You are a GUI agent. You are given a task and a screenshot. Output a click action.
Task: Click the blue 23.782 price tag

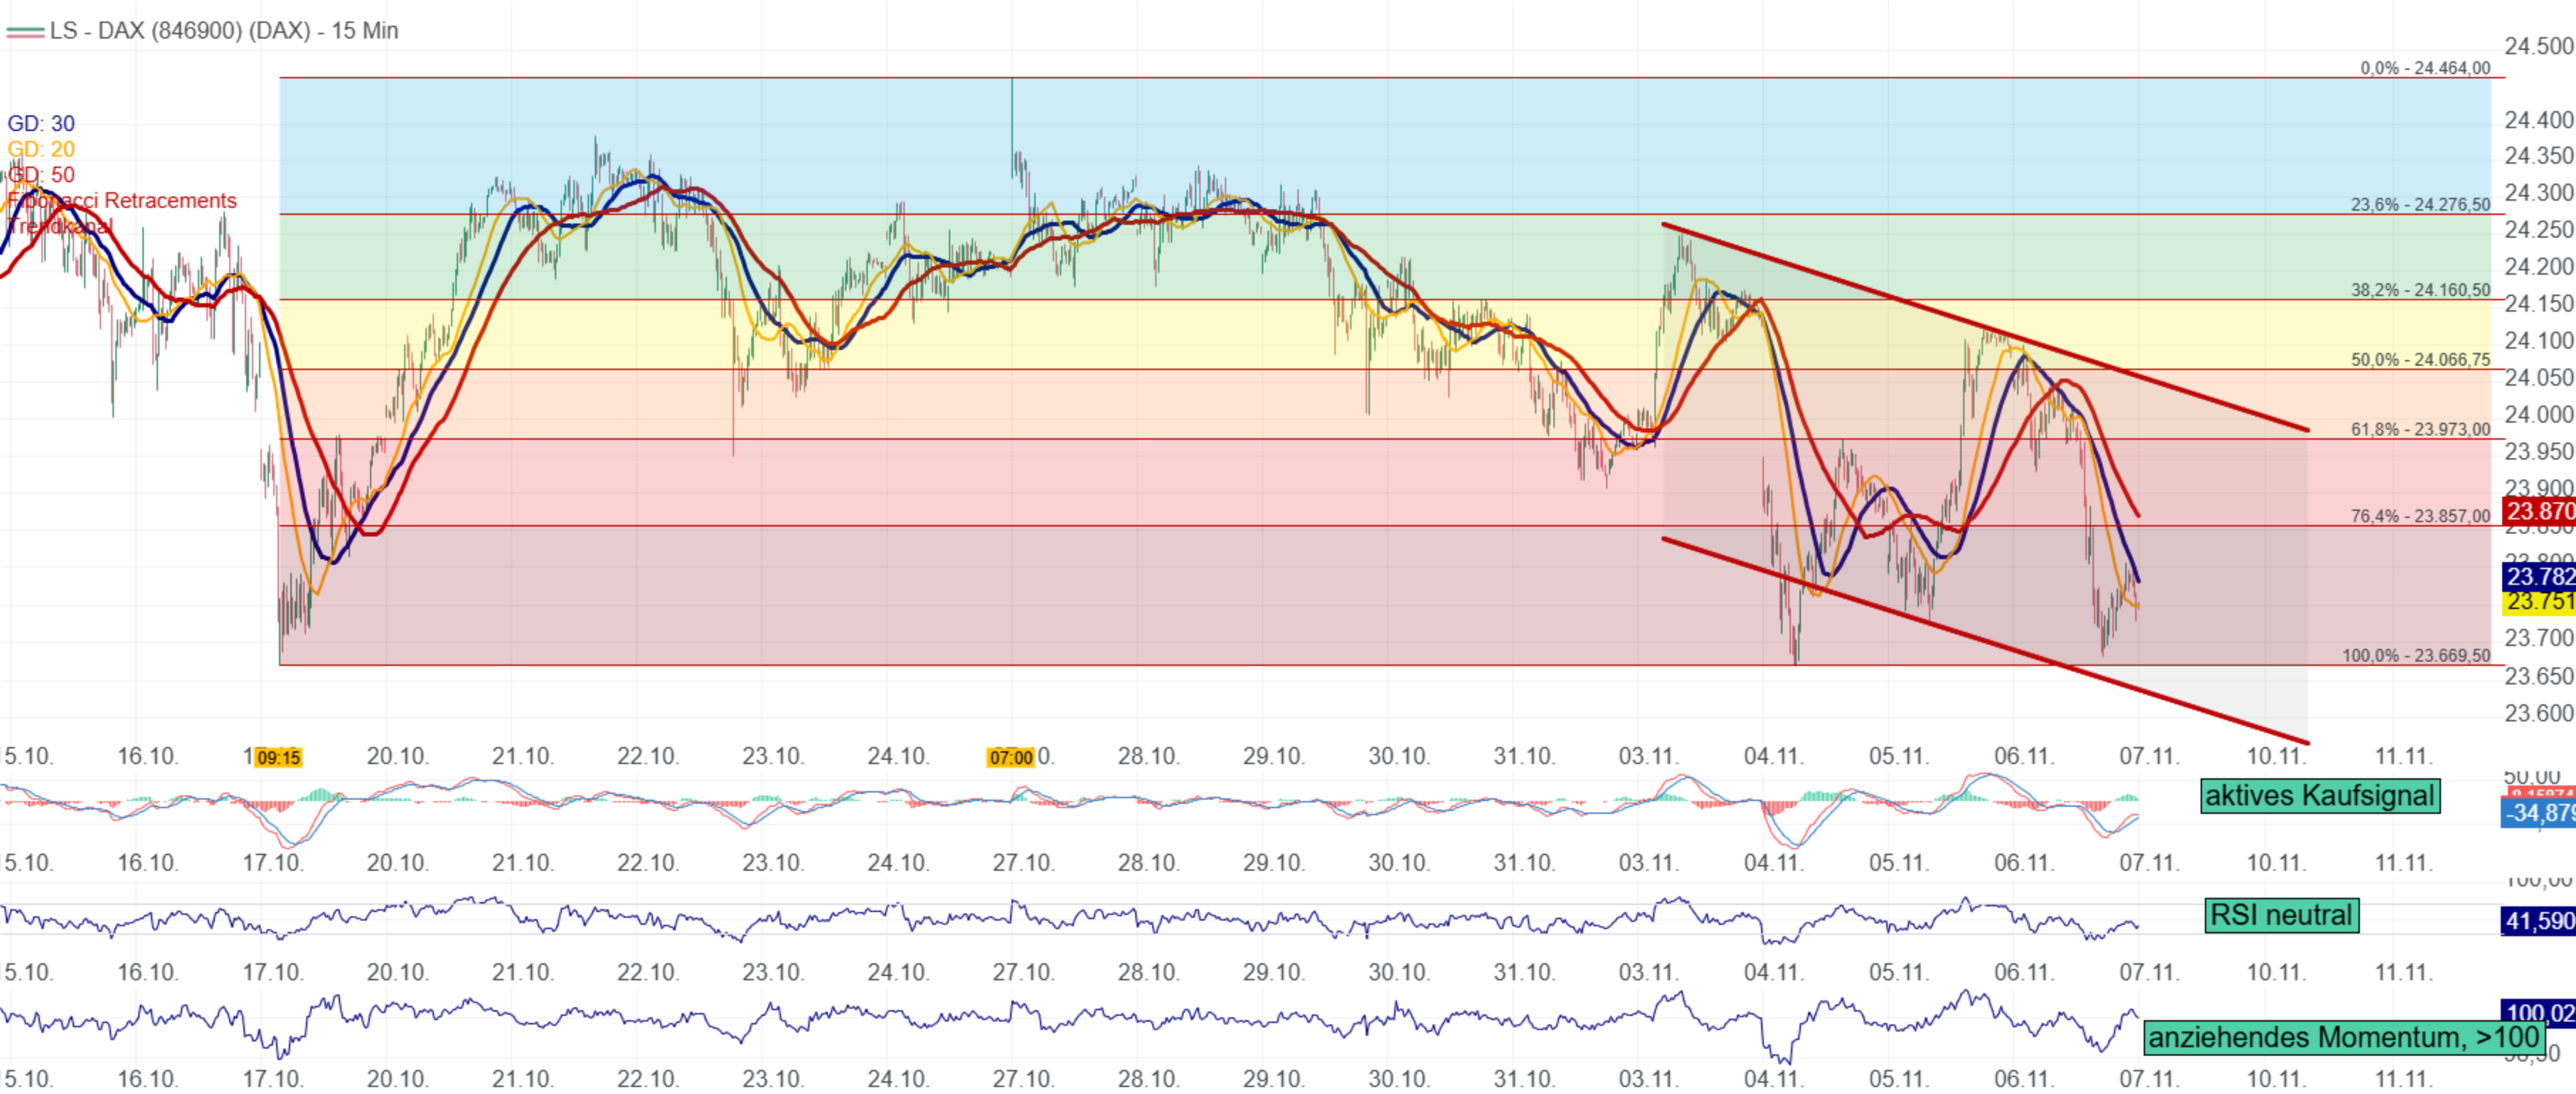[x=2539, y=576]
